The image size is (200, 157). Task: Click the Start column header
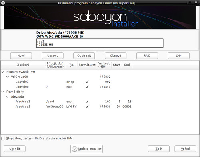116,65
